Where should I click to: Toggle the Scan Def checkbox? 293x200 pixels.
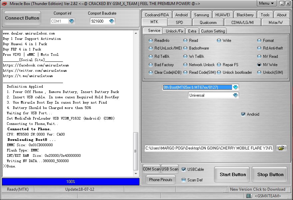coord(184,180)
